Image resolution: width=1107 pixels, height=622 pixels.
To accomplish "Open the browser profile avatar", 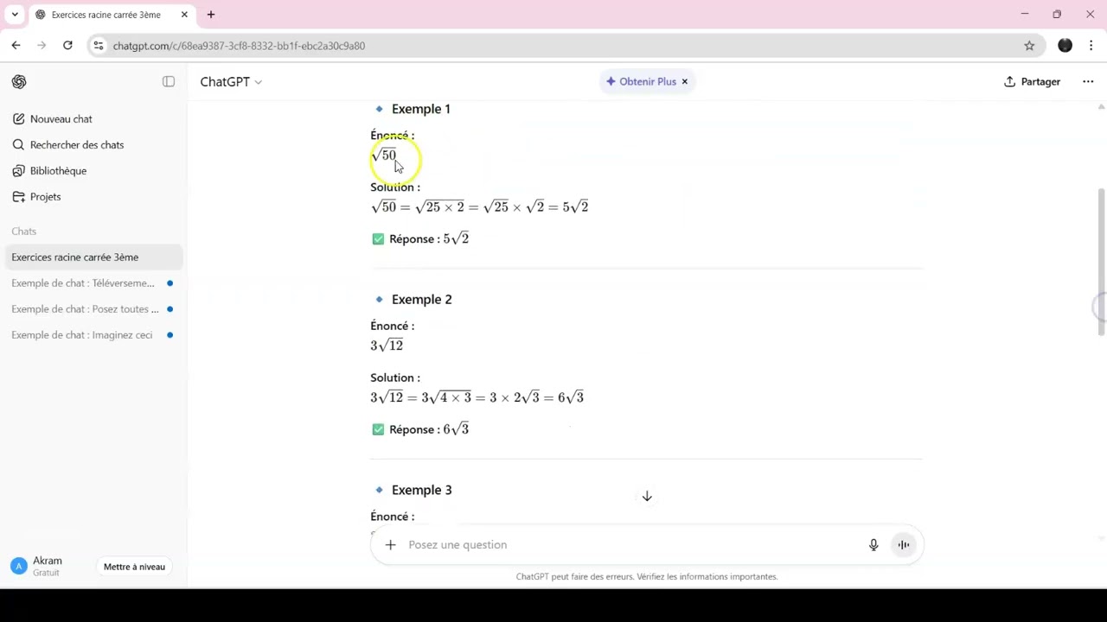I will pos(1065,46).
